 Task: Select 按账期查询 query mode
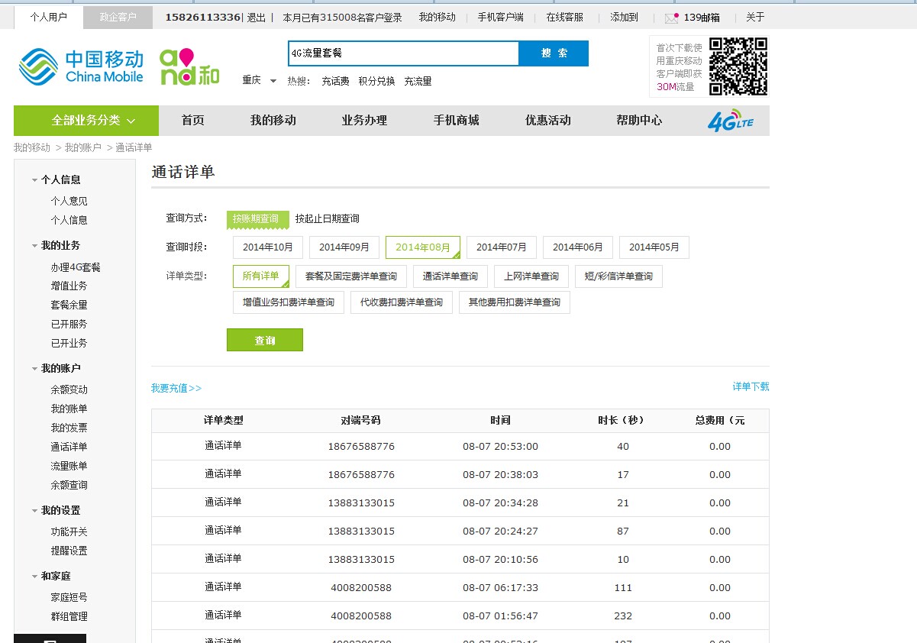point(257,219)
